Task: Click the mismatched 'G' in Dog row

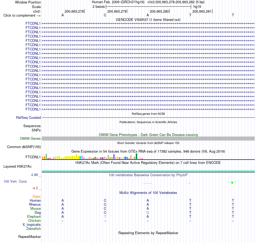Action: [x=148, y=212]
